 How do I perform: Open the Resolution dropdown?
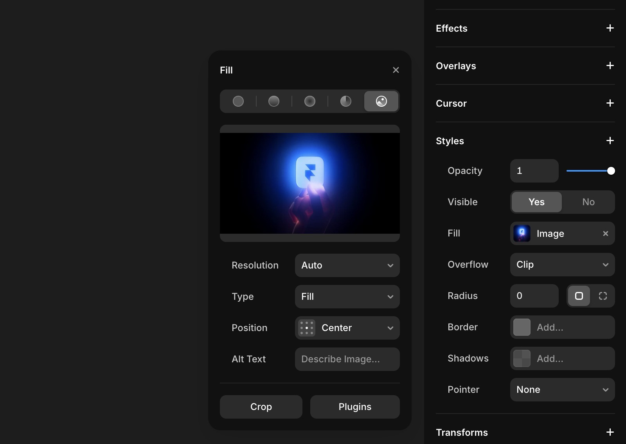coord(347,265)
